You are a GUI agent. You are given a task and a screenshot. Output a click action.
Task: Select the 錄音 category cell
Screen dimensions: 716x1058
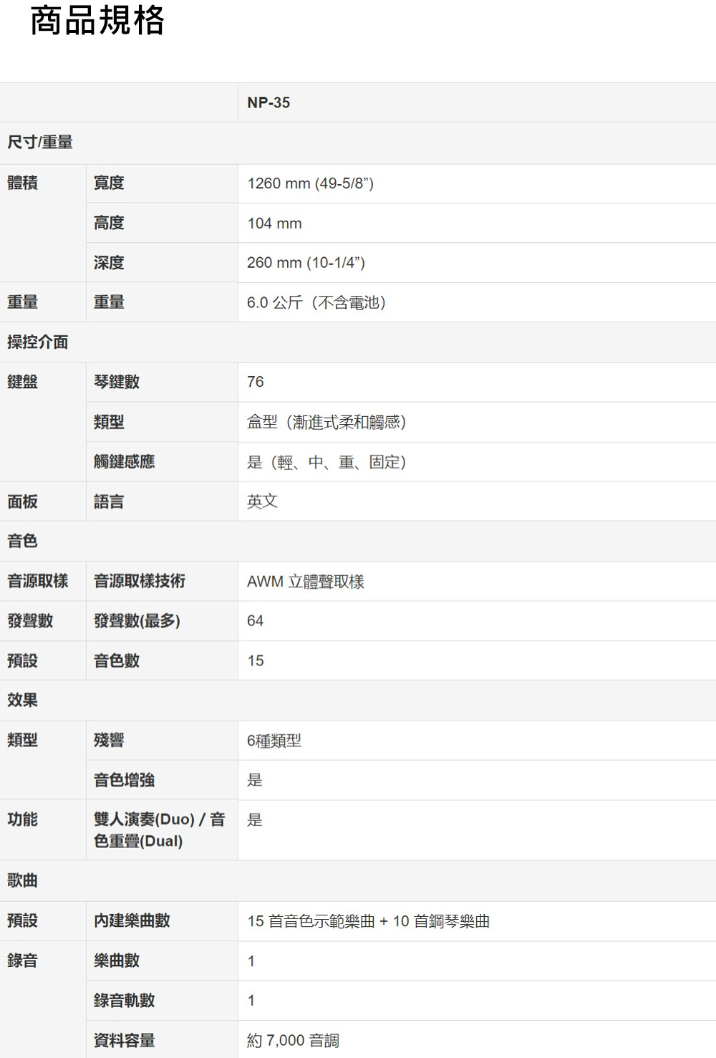tap(43, 999)
